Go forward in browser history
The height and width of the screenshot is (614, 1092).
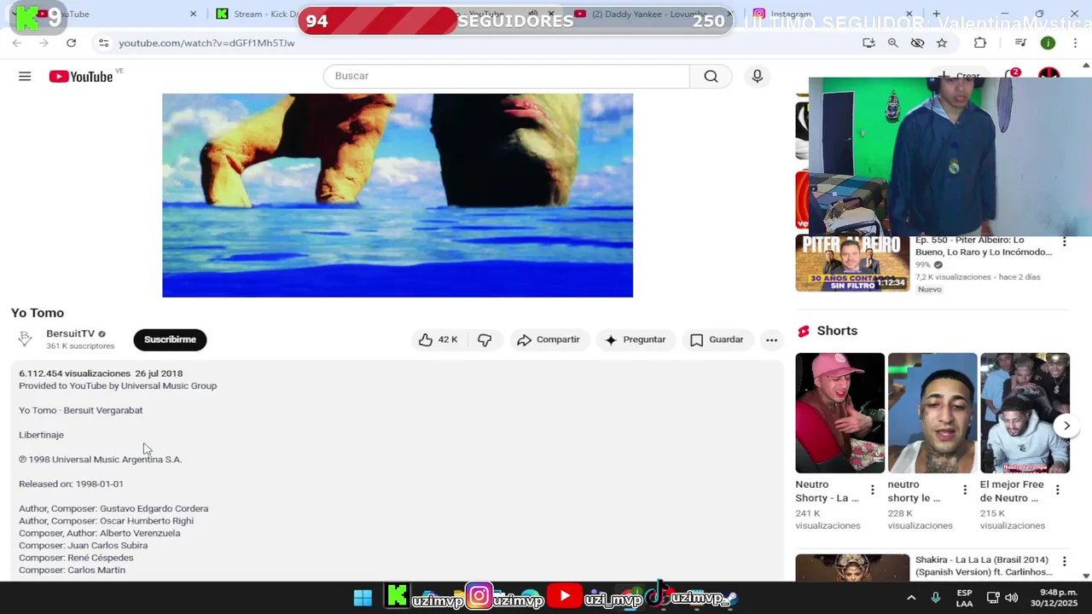44,43
